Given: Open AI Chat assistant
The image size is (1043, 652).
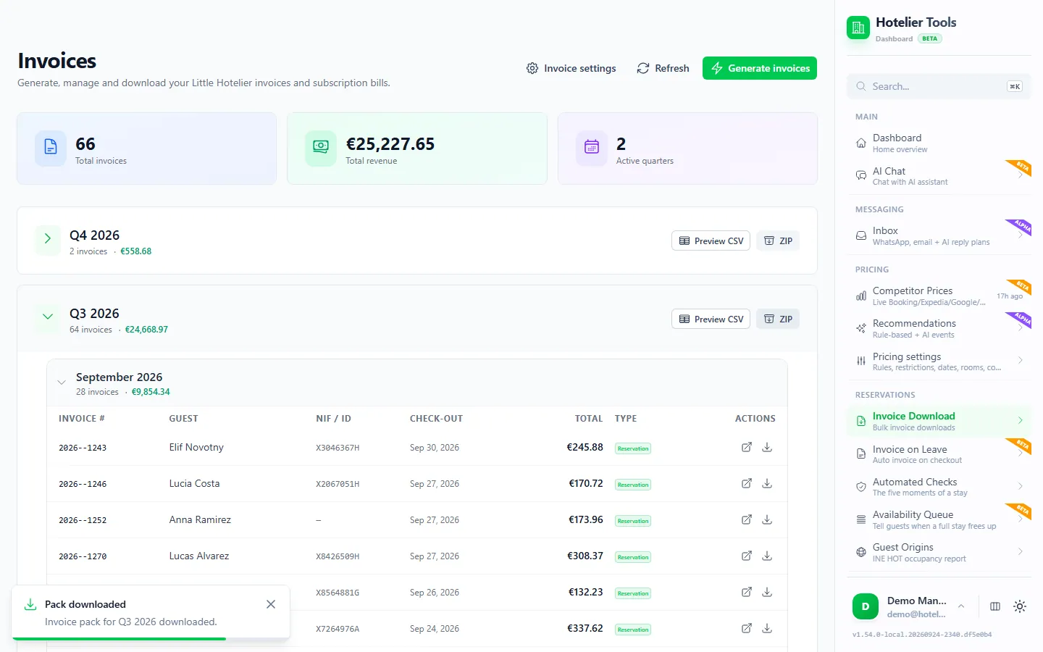Looking at the screenshot, I should click(x=939, y=176).
